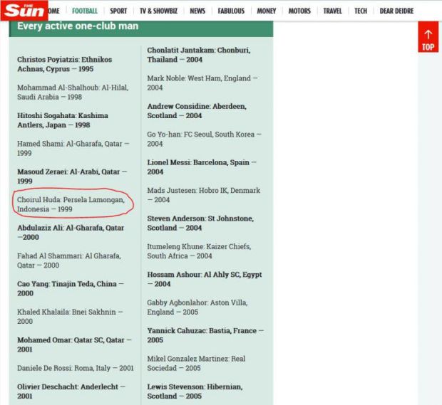Select the Masoud Zeraei Al-Arabi entry

72,177
